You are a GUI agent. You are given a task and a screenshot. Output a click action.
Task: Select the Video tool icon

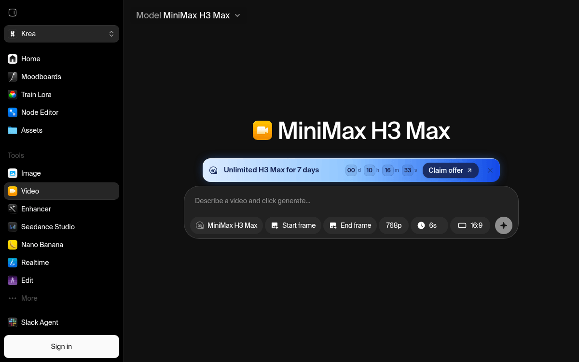(13, 191)
